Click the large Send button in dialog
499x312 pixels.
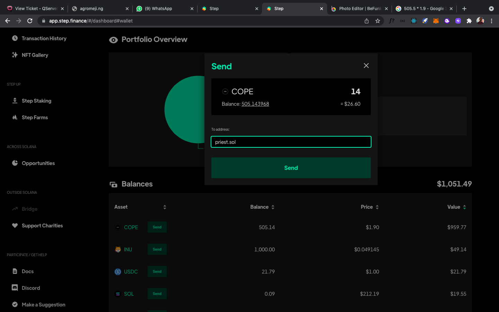[x=291, y=168]
